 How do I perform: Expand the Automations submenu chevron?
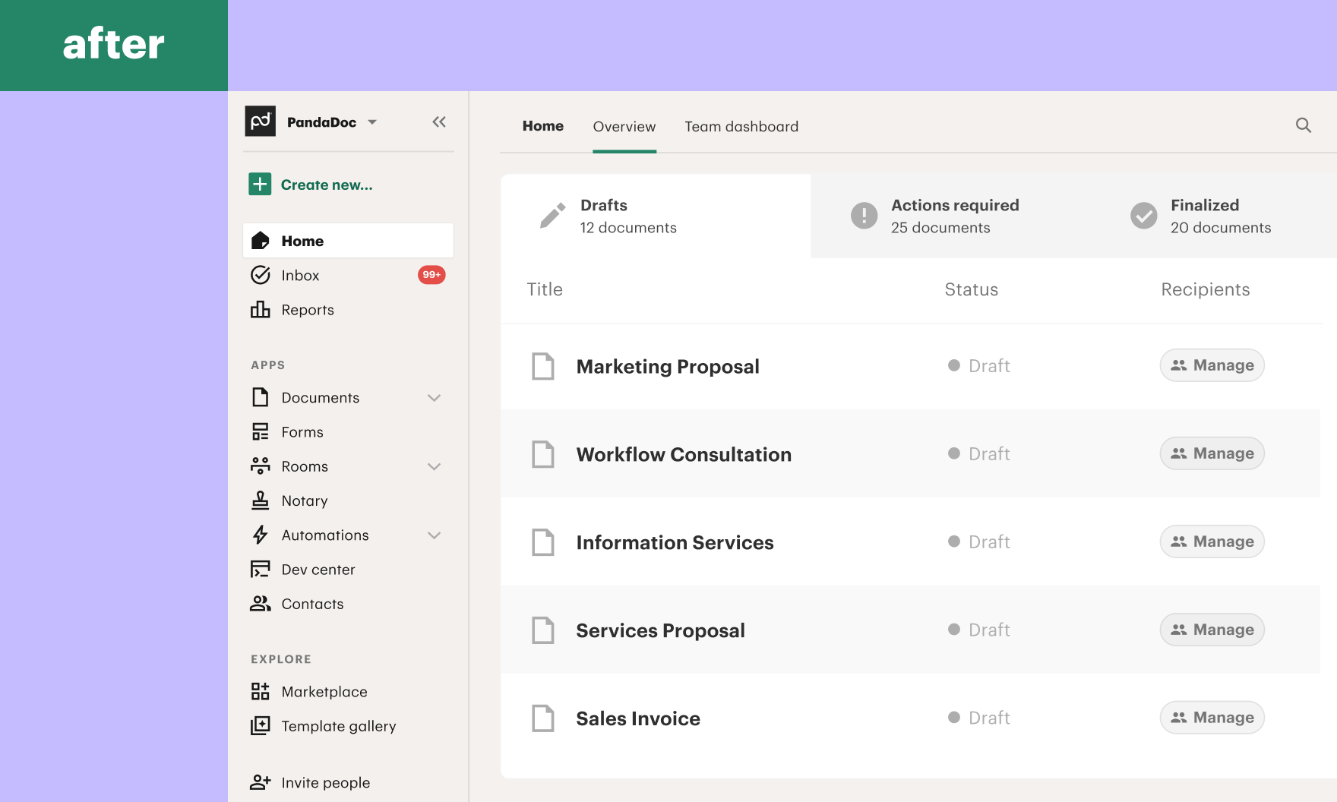[x=434, y=535]
